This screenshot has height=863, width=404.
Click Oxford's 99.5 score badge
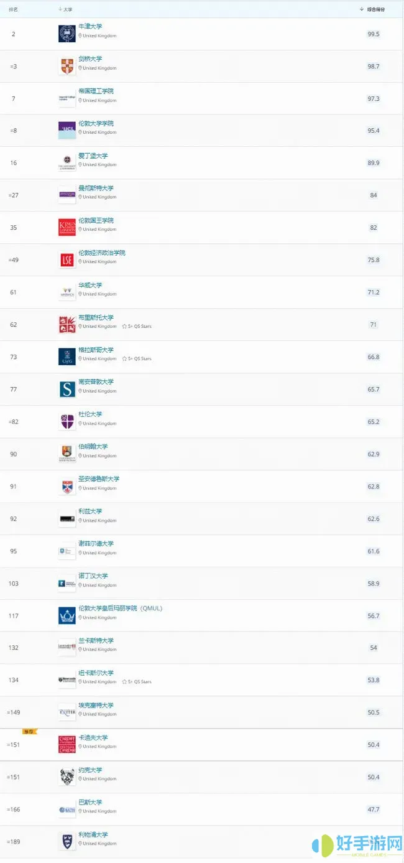[x=373, y=34]
